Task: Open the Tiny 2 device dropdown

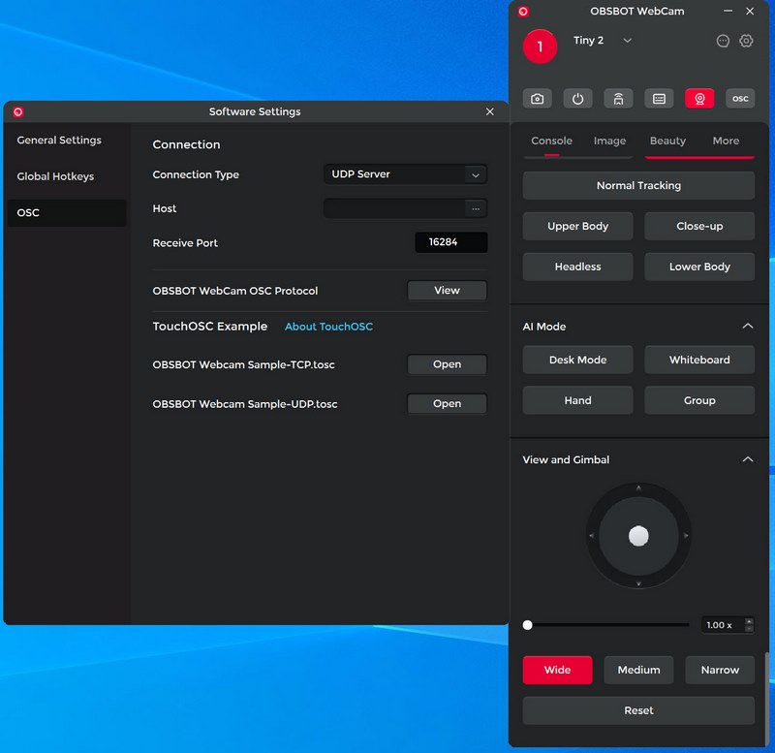Action: [627, 41]
